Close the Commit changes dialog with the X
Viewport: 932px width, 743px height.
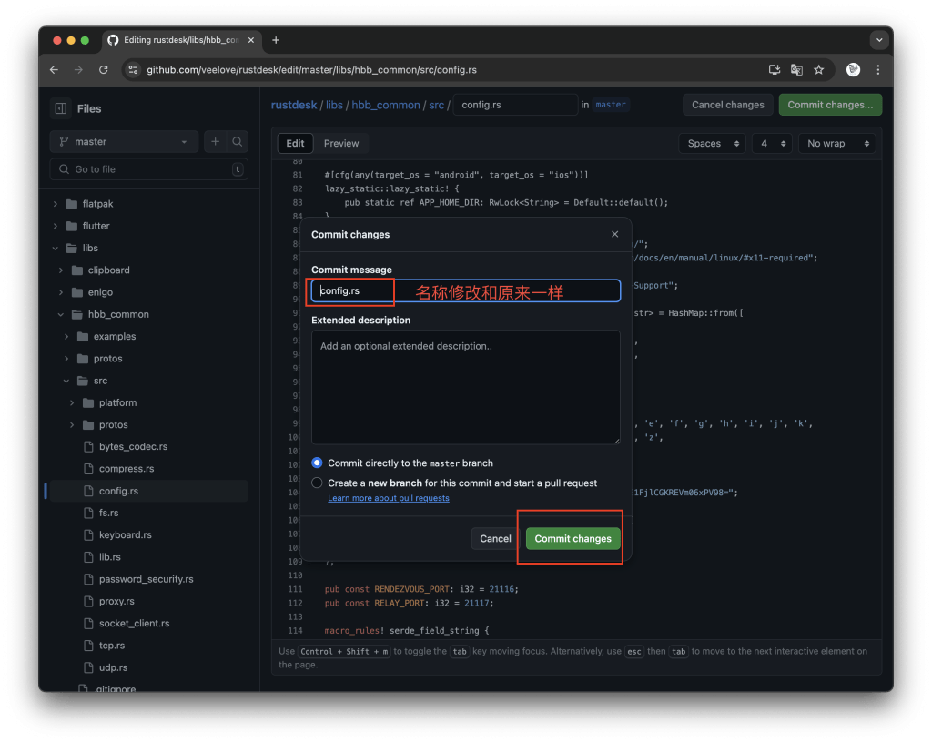(x=614, y=234)
